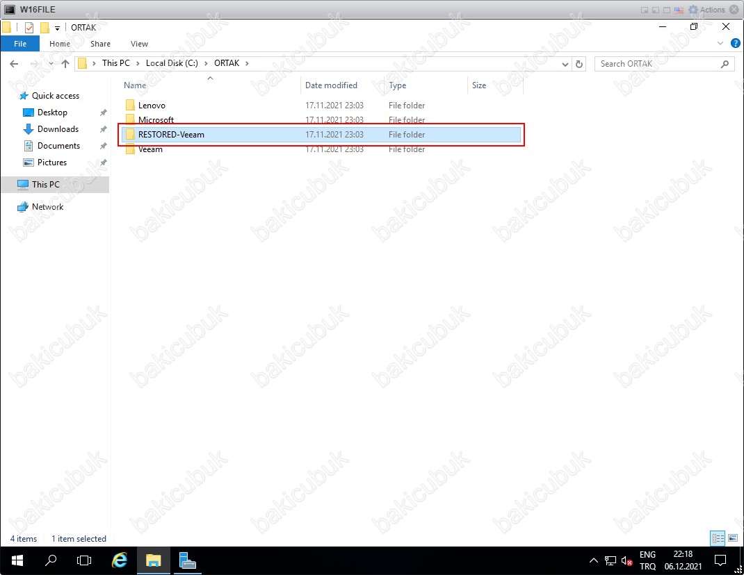Viewport: 744px width, 575px height.
Task: Switch to the View ribbon tab
Action: coord(139,44)
